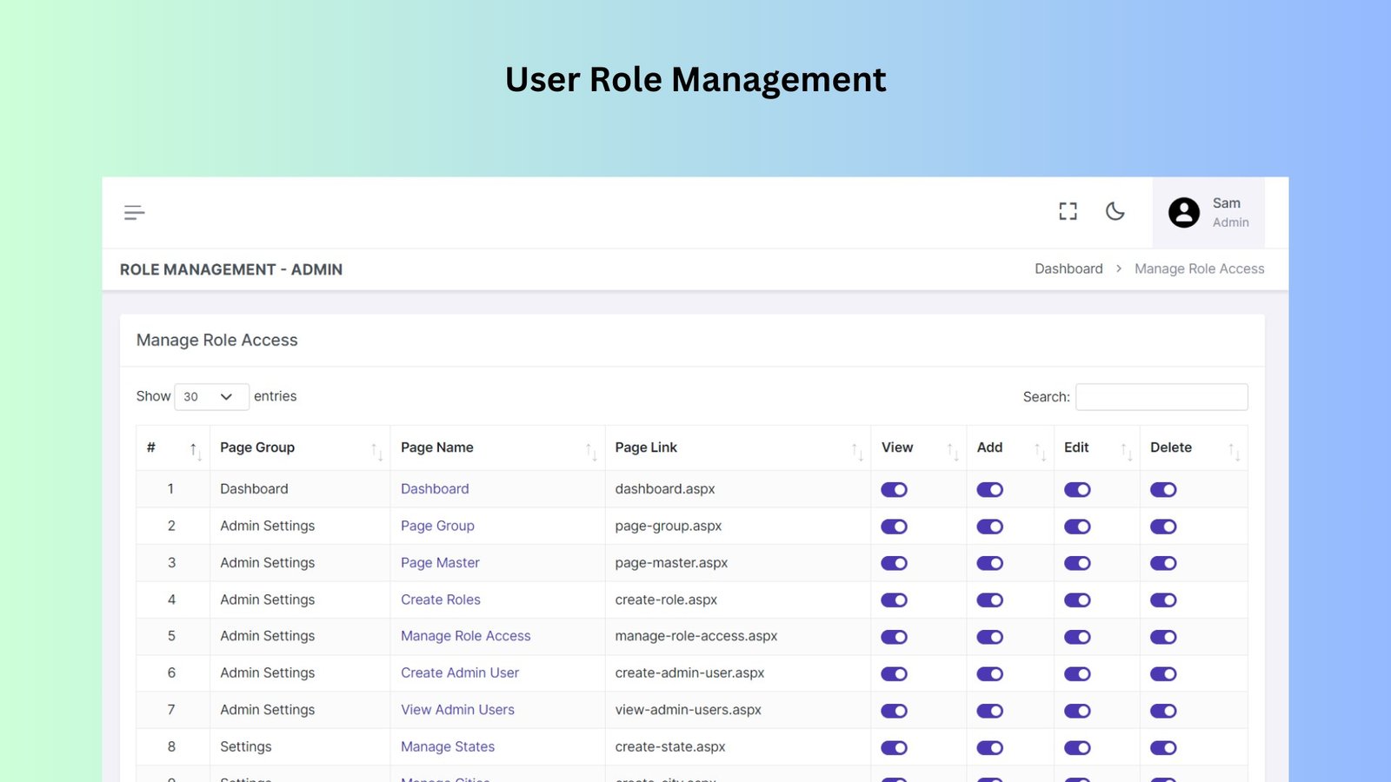Screen dimensions: 1391x782
Task: Toggle Add access for dashboard.aspx
Action: (x=989, y=490)
